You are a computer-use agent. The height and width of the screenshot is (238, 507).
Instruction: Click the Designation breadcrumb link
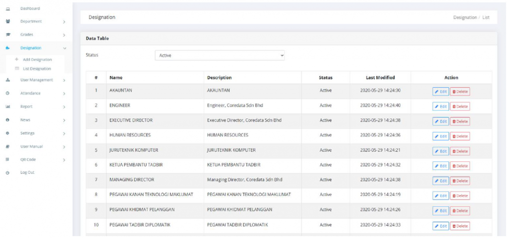[465, 17]
